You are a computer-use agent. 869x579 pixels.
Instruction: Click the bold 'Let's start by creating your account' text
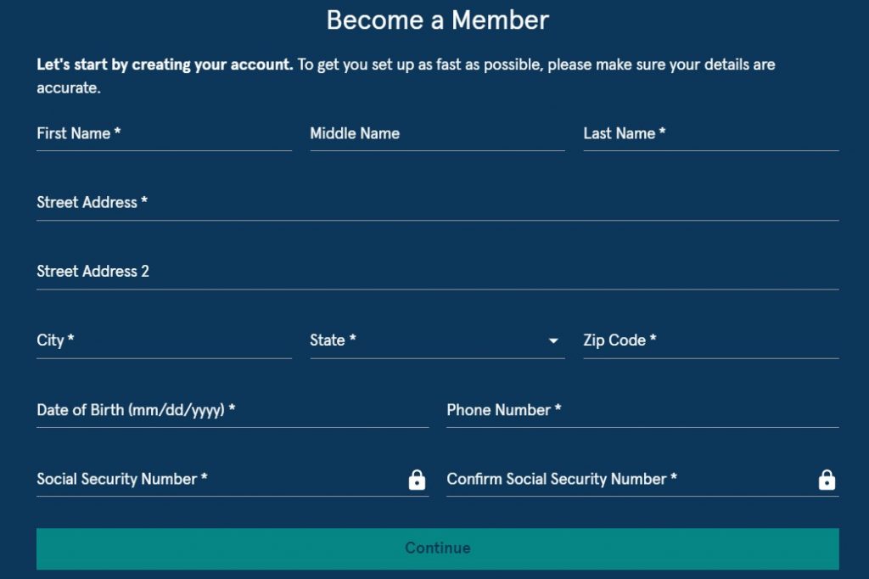(x=165, y=65)
